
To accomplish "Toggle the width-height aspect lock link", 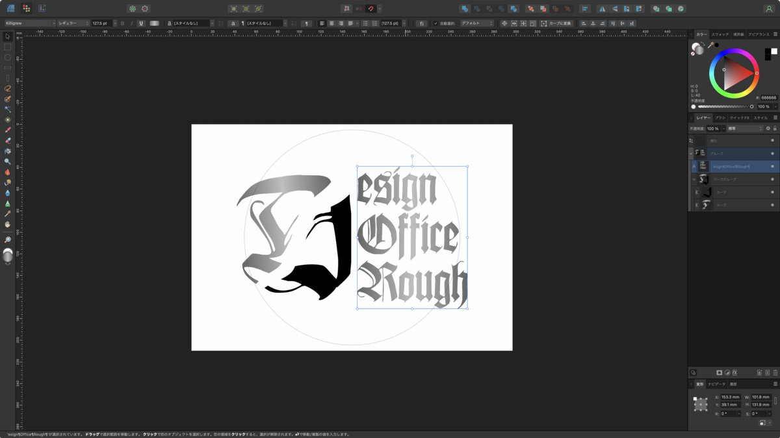I will pos(775,400).
